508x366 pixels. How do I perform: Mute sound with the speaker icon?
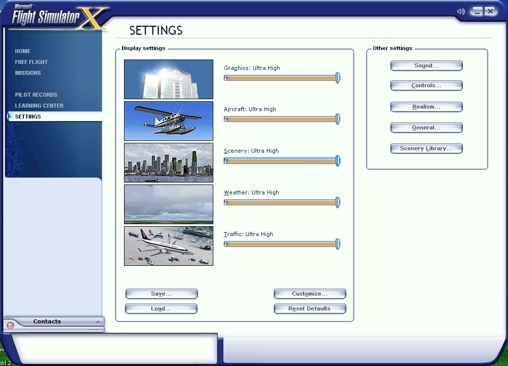coord(461,12)
